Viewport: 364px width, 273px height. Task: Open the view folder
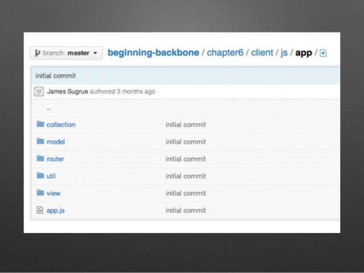[54, 193]
